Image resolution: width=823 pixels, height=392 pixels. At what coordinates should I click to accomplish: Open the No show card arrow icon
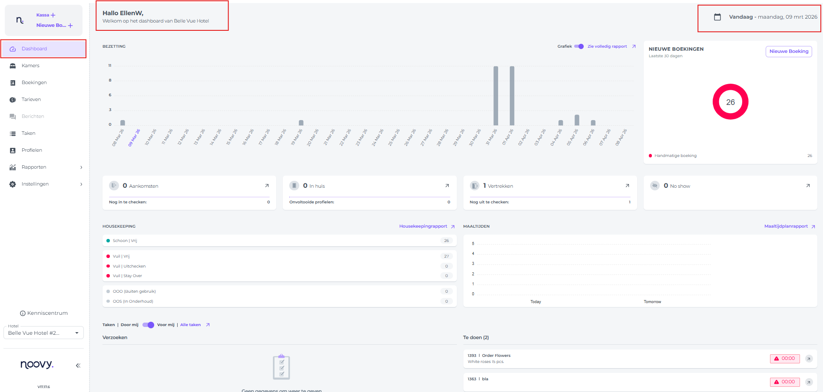[808, 186]
